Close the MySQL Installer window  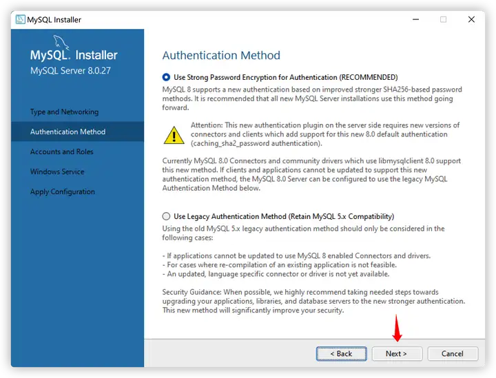[471, 19]
